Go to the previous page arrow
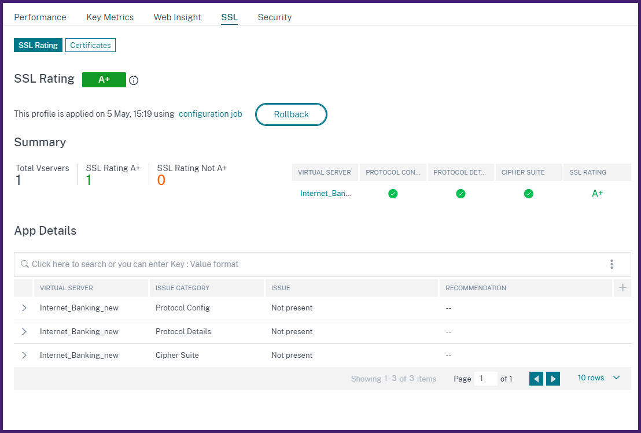Screen dimensions: 641x433 coord(536,379)
